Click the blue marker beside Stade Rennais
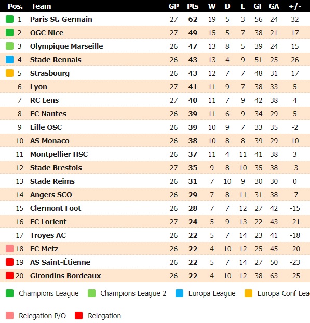Image resolution: width=310 pixels, height=323 pixels. click(9, 60)
